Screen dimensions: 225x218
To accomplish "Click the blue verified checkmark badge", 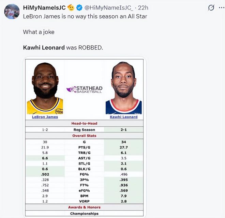I will tap(79, 7).
